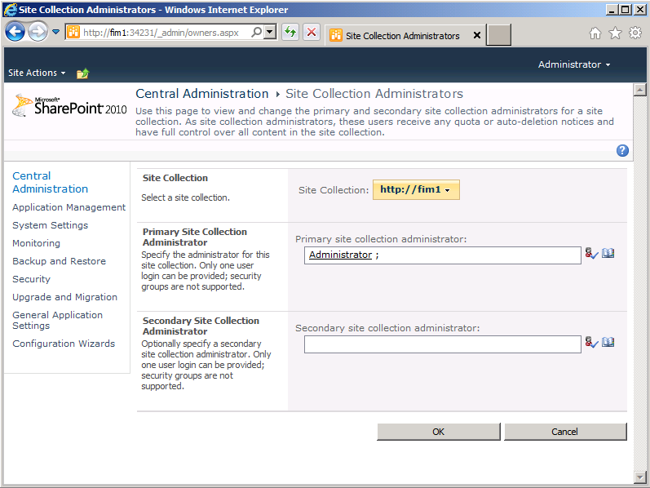Screen dimensions: 650x488
Task: Browse address book for primary administrator
Action: [608, 253]
